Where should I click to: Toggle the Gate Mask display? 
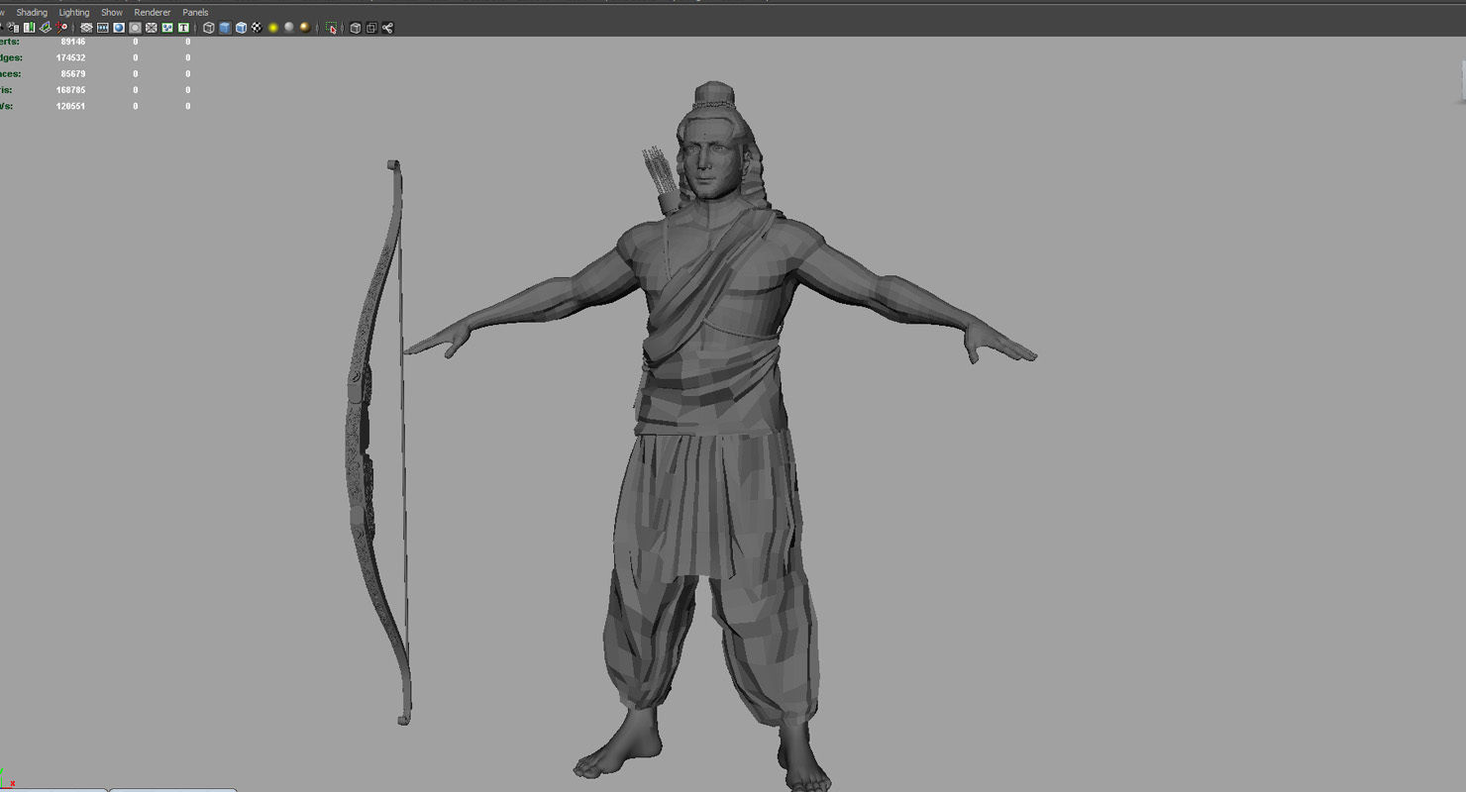pos(135,28)
